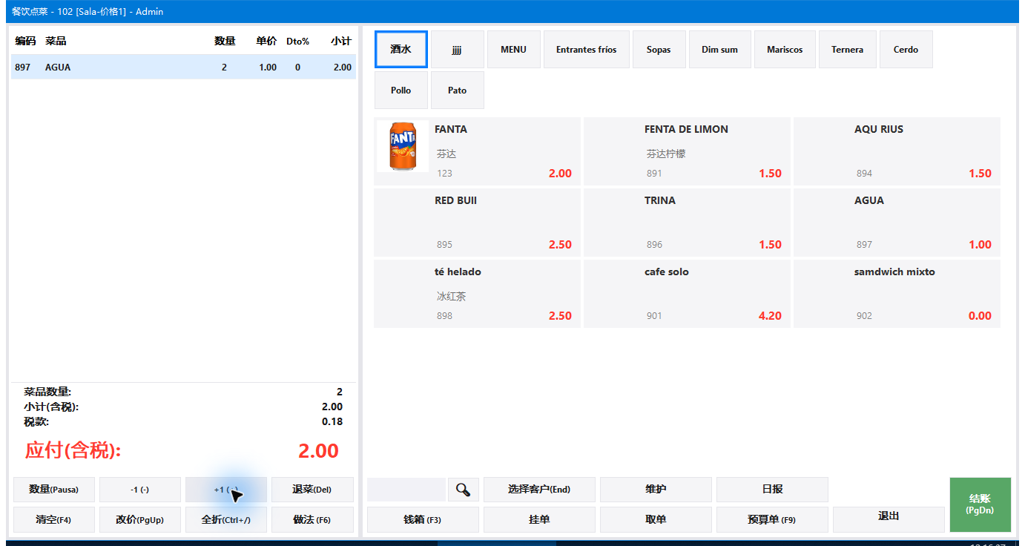Open 选择客户 (End) customer selection
The image size is (1025, 546).
click(x=539, y=490)
